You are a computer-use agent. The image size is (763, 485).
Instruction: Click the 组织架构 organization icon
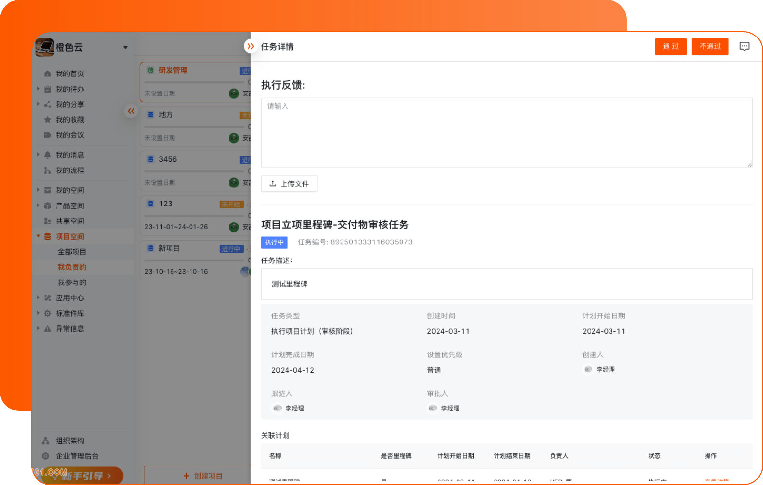pos(45,441)
